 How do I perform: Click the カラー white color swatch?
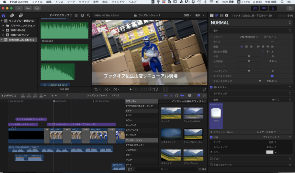270,152
